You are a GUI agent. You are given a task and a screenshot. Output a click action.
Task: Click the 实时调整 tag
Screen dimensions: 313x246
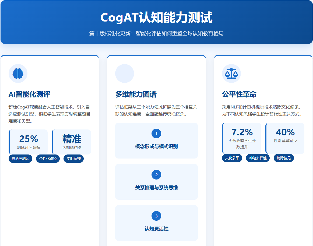tap(73, 159)
